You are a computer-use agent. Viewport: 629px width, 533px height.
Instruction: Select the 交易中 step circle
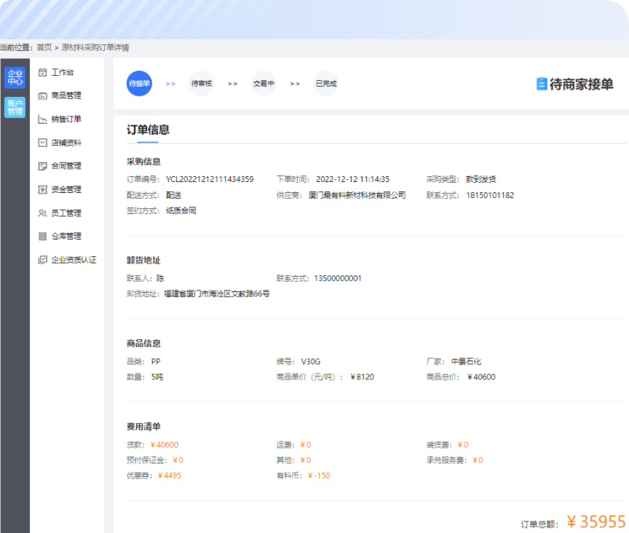[264, 84]
